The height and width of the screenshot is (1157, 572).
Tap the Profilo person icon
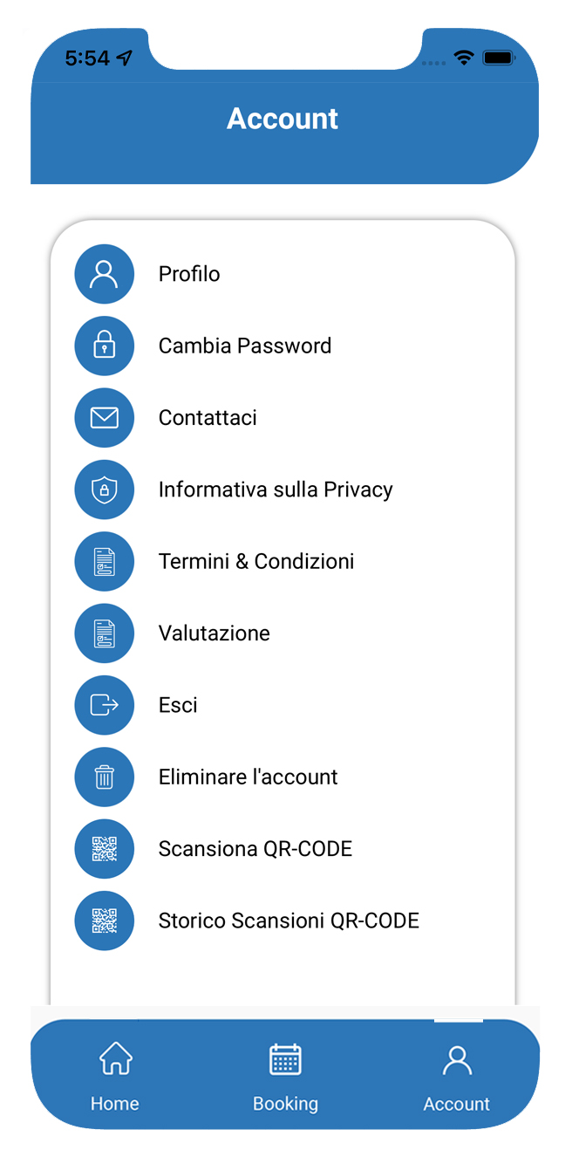[105, 274]
